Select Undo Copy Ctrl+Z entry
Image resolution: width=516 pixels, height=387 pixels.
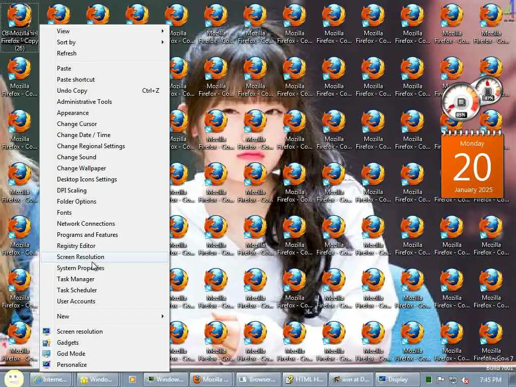[105, 91]
